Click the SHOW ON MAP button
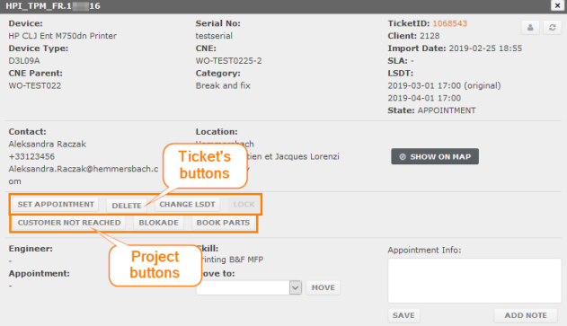Viewport: 567px width, 326px height. tap(435, 156)
